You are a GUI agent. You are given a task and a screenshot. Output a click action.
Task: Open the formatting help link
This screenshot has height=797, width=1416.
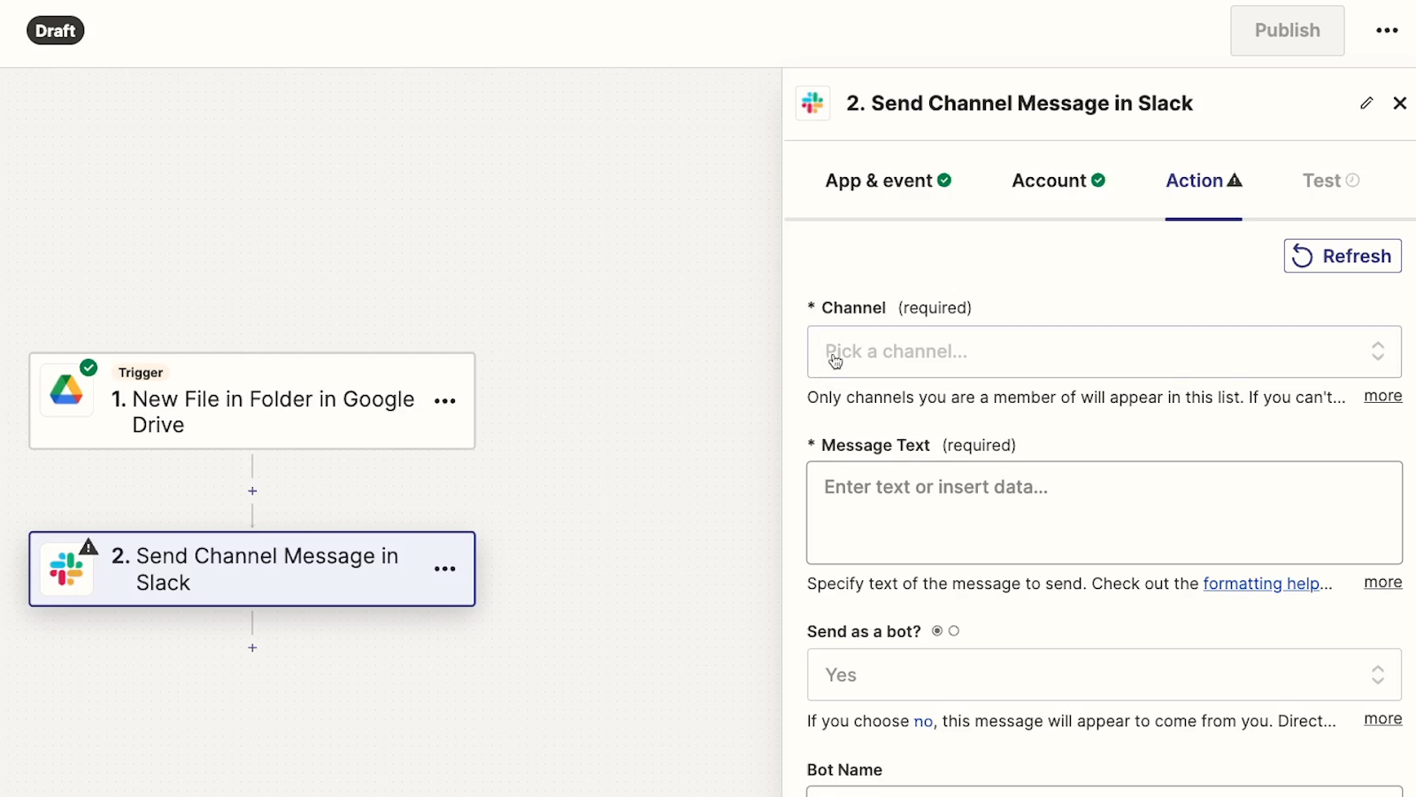click(1261, 584)
